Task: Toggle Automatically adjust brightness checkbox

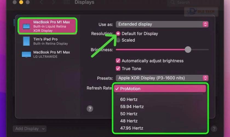Action: tap(118, 61)
